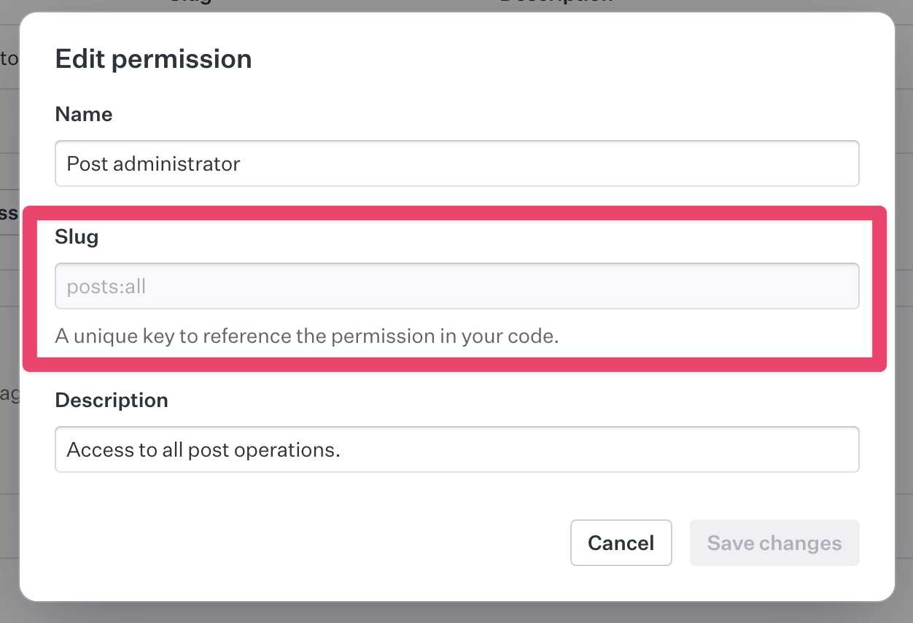
Task: Click the Cancel button
Action: [x=621, y=543]
